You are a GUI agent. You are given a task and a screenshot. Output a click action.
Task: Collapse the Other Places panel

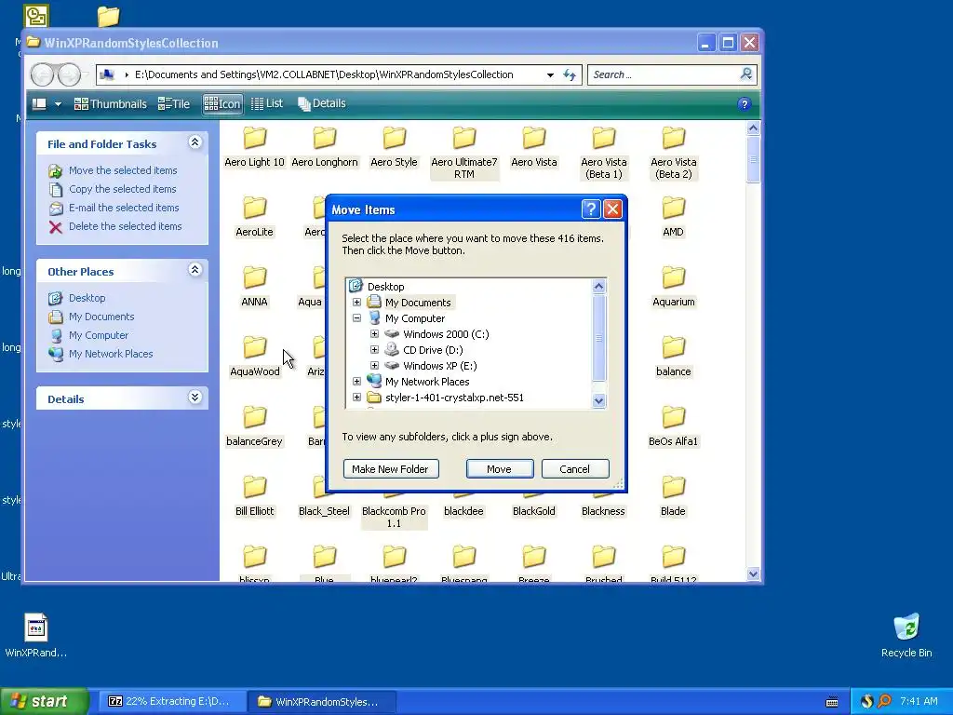(x=195, y=270)
